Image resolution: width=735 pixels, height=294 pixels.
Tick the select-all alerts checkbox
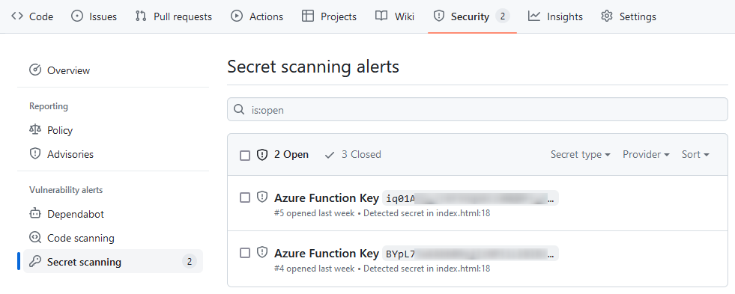tap(245, 155)
